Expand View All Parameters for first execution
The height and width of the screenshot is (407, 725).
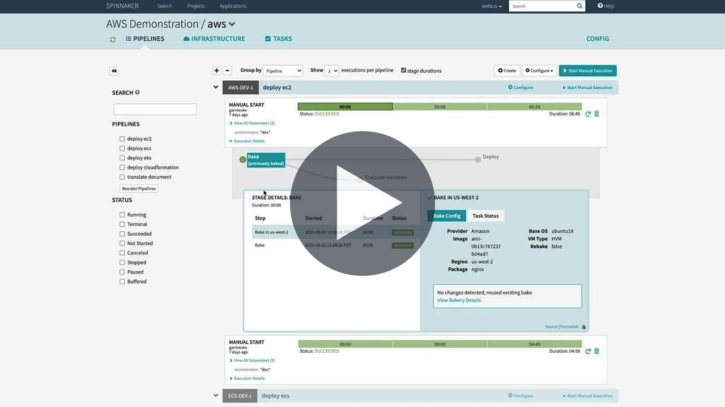(253, 123)
